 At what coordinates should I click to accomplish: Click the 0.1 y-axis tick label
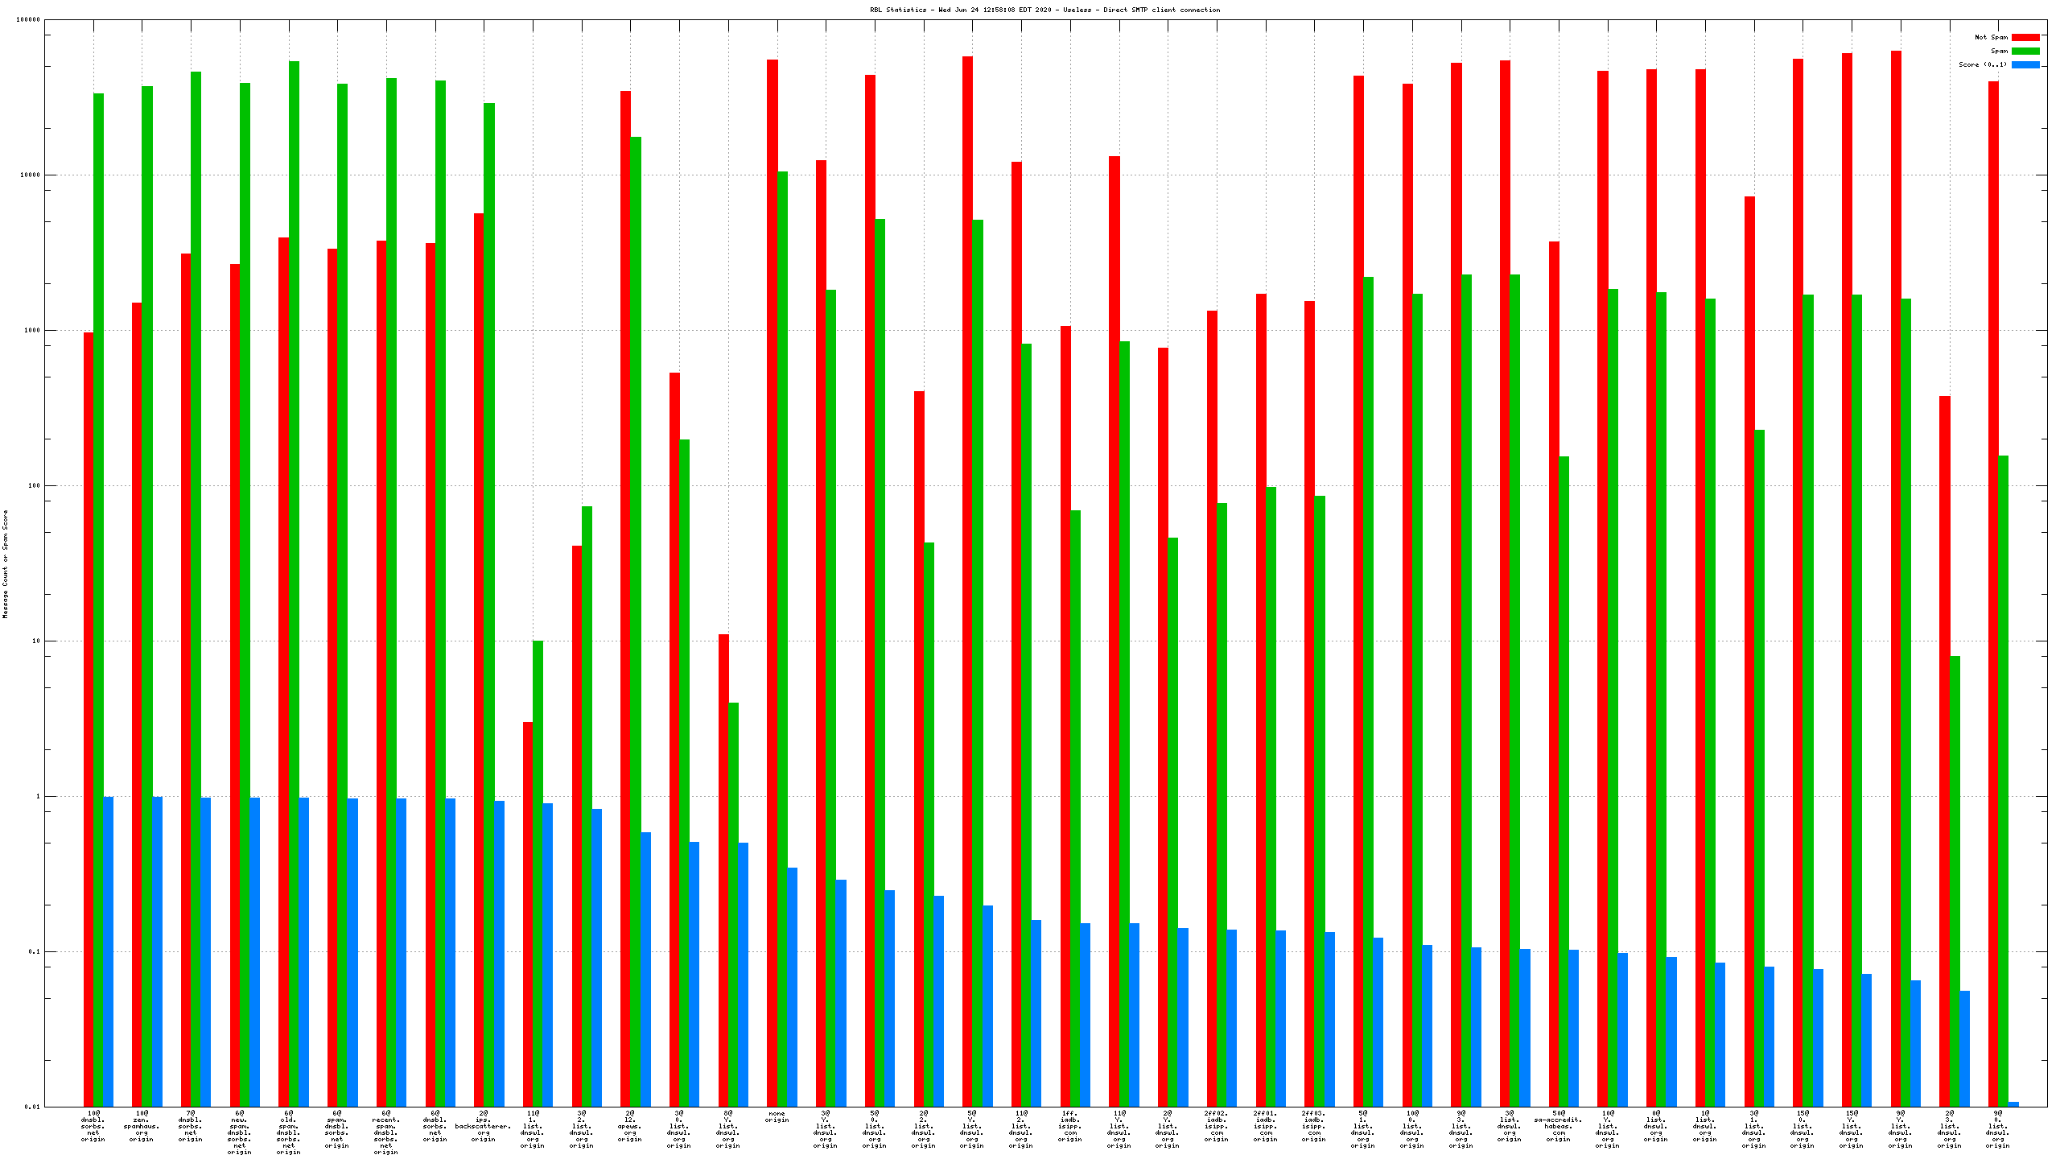[33, 952]
